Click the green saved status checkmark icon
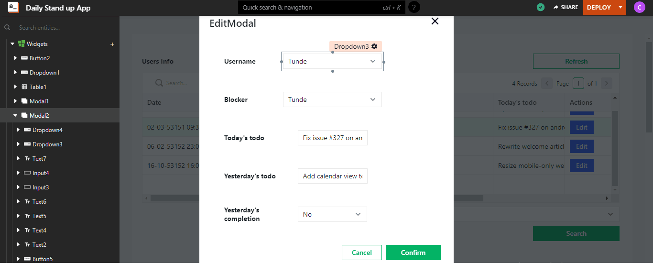653x264 pixels. pyautogui.click(x=541, y=7)
